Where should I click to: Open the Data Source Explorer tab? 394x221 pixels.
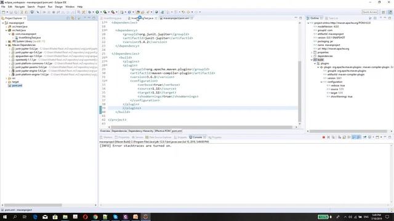(x=158, y=138)
